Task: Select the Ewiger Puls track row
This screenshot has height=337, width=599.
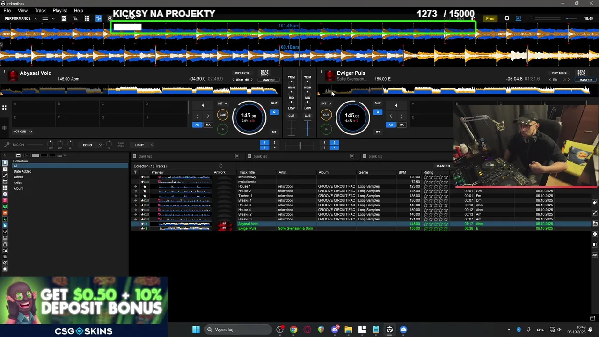Action: pos(360,228)
